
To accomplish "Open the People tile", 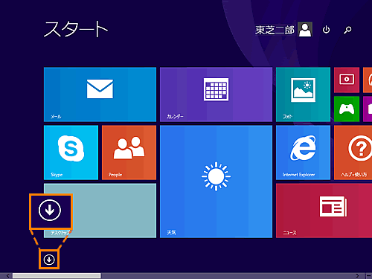I will click(x=129, y=153).
